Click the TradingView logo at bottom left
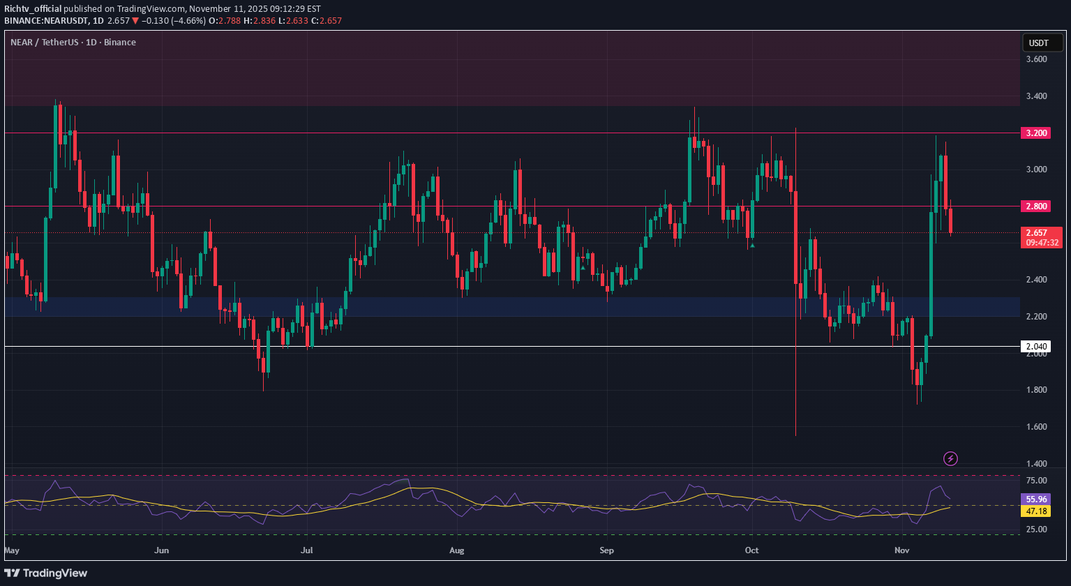The width and height of the screenshot is (1071, 586). pyautogui.click(x=46, y=573)
